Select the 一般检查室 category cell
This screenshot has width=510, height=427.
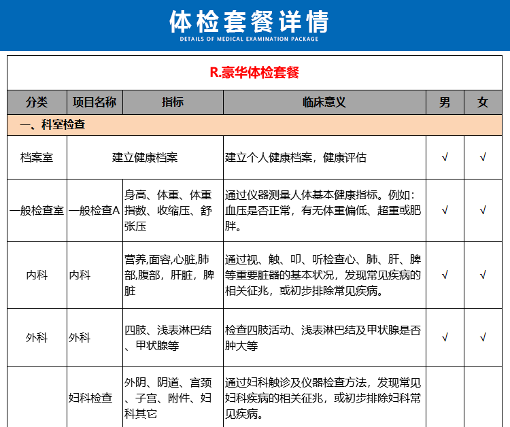click(37, 211)
